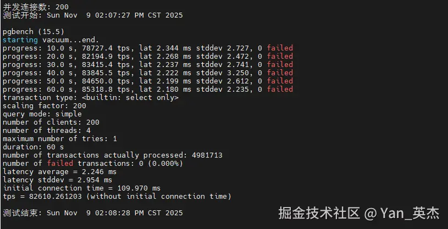Click the transaction type builtin select only line
The height and width of the screenshot is (229, 448).
click(x=91, y=97)
